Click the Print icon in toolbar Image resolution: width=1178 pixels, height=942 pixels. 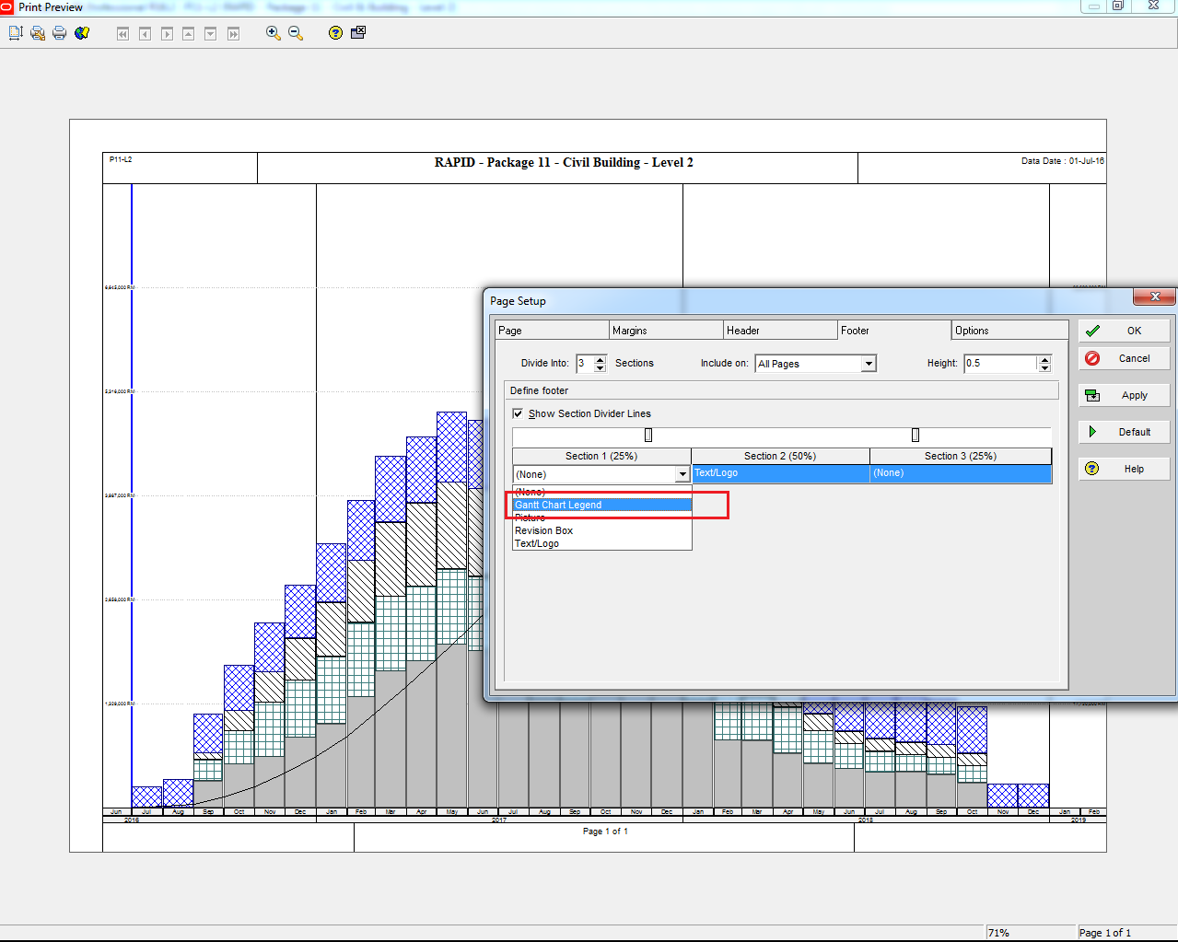[60, 33]
